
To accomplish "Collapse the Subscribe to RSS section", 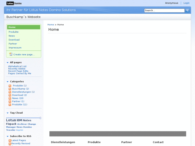I will [x=8, y=136].
